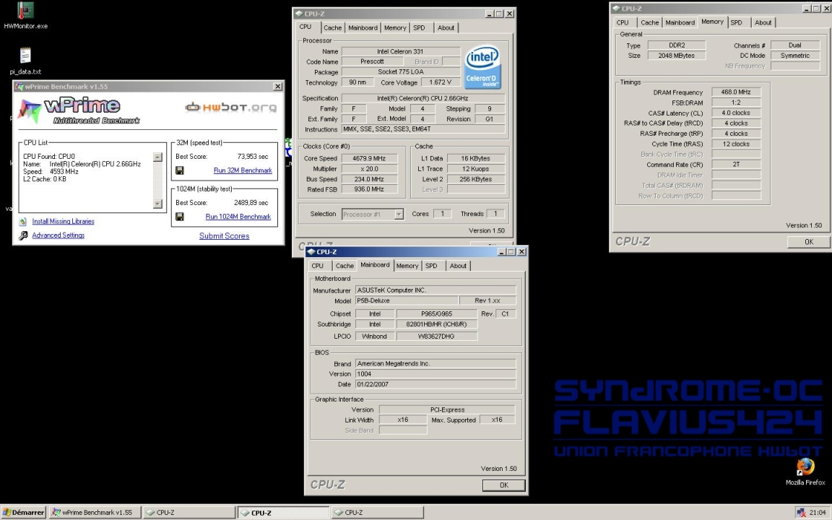The height and width of the screenshot is (520, 832).
Task: Click the Rated FSB 936.0 MHz field
Action: point(369,189)
